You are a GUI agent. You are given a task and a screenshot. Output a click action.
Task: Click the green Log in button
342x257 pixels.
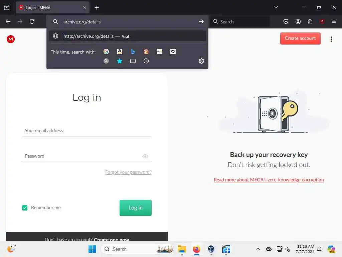136,207
